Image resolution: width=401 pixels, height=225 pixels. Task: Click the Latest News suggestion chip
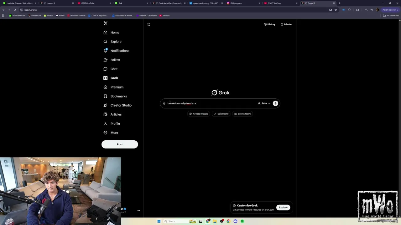(242, 114)
